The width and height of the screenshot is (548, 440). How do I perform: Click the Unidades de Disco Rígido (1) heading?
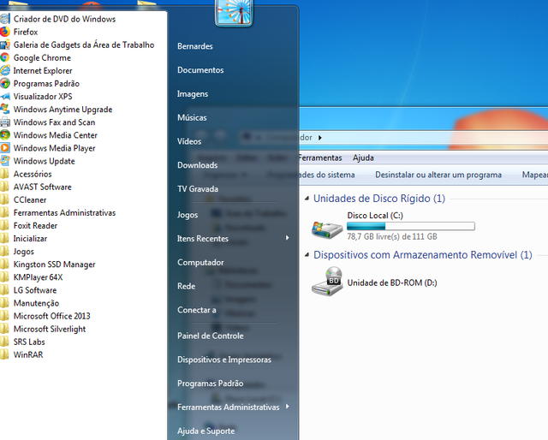(x=379, y=199)
